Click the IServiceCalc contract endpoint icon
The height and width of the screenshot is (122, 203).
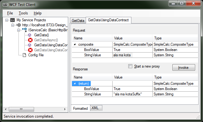click(x=25, y=30)
